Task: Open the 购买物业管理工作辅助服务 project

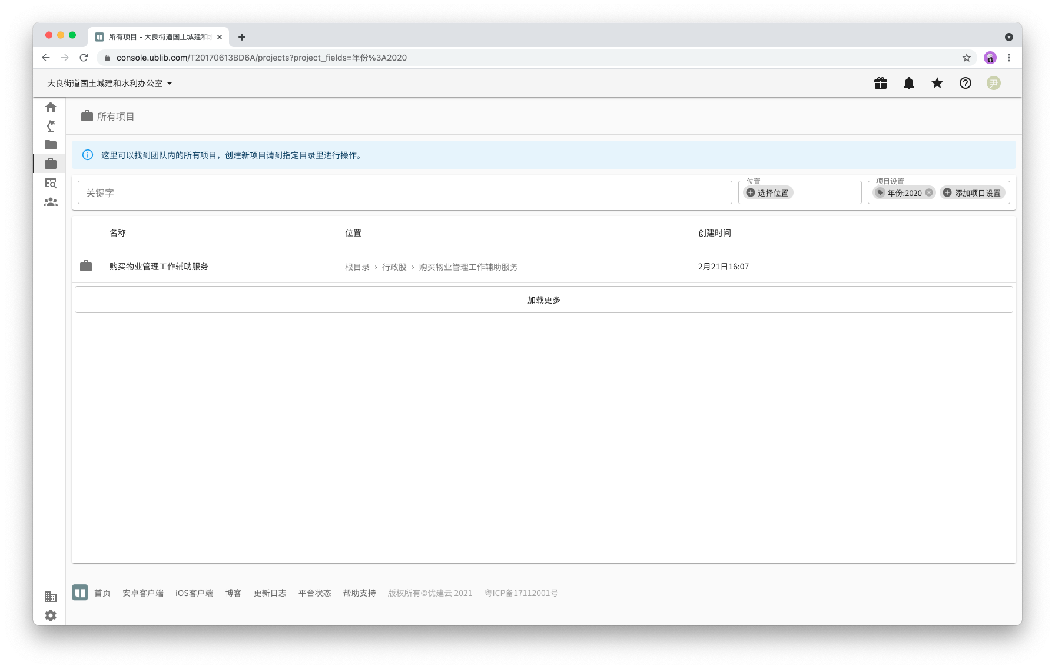Action: 159,267
